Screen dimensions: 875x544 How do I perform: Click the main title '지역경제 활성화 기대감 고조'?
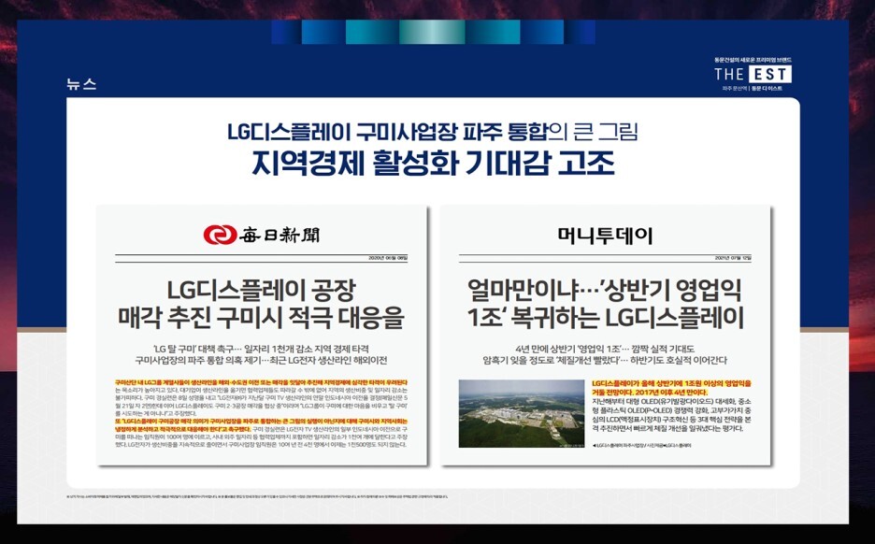pyautogui.click(x=433, y=163)
